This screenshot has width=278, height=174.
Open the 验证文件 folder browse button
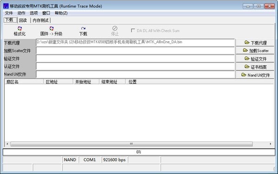pos(255,59)
